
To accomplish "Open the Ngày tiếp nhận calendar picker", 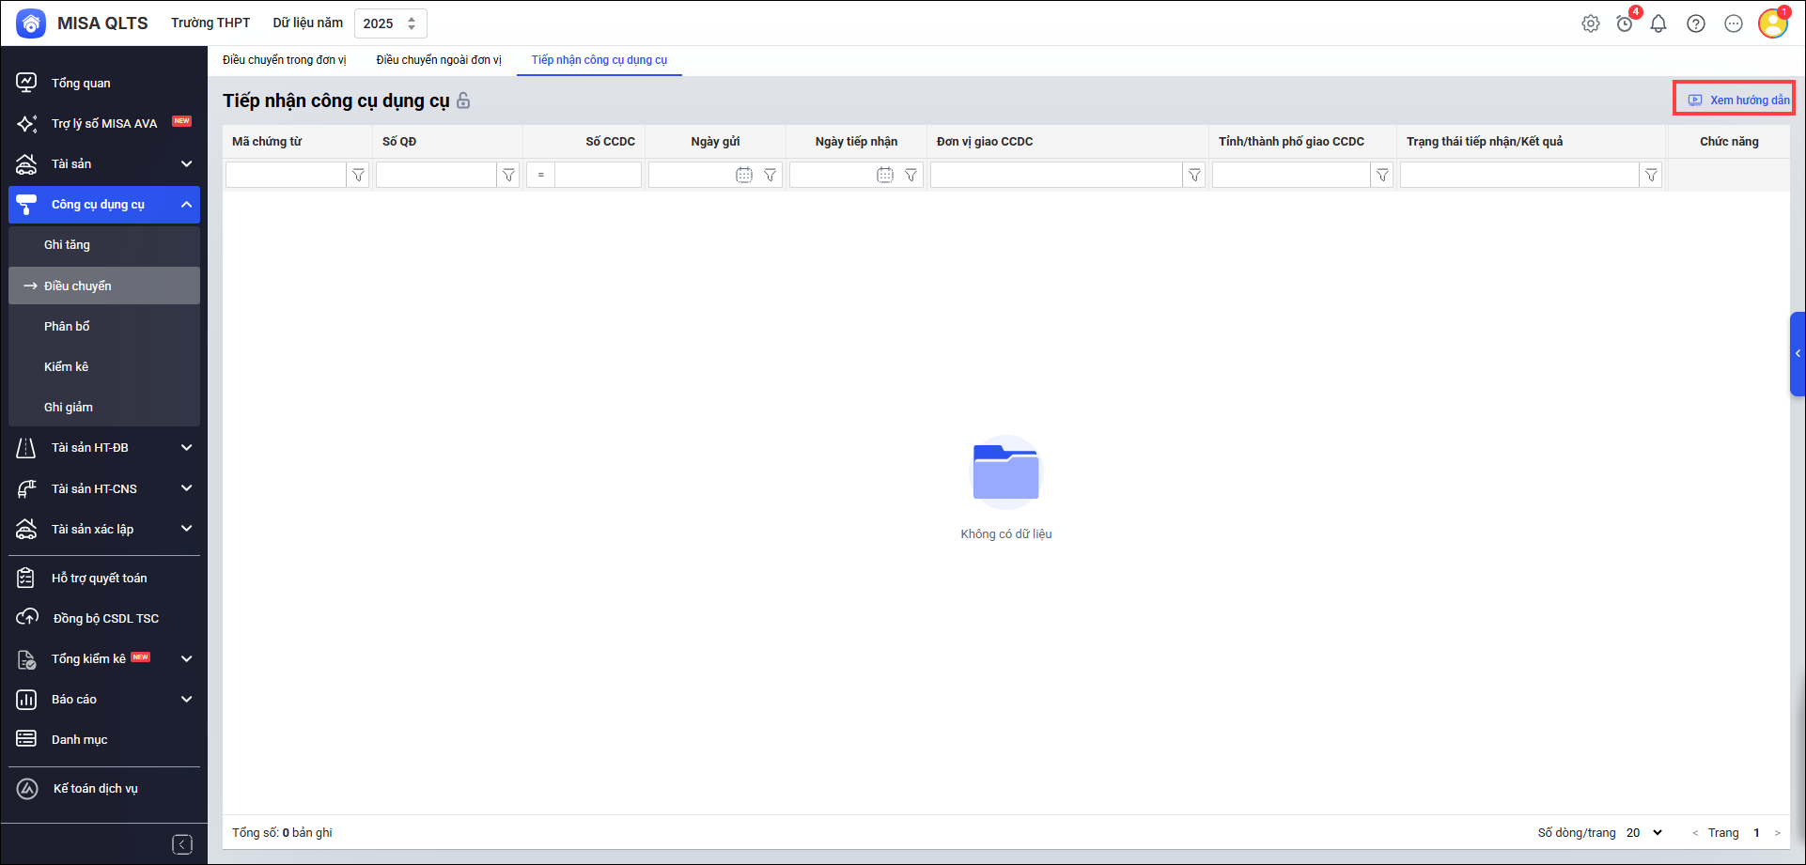I will pos(885,175).
